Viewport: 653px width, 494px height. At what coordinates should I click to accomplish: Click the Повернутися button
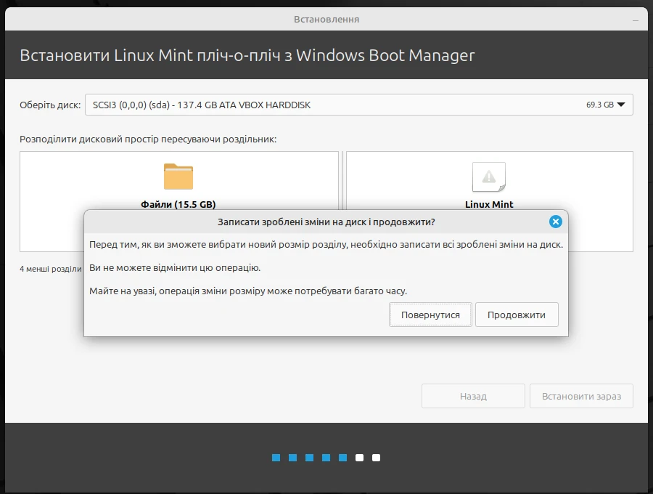click(x=430, y=315)
